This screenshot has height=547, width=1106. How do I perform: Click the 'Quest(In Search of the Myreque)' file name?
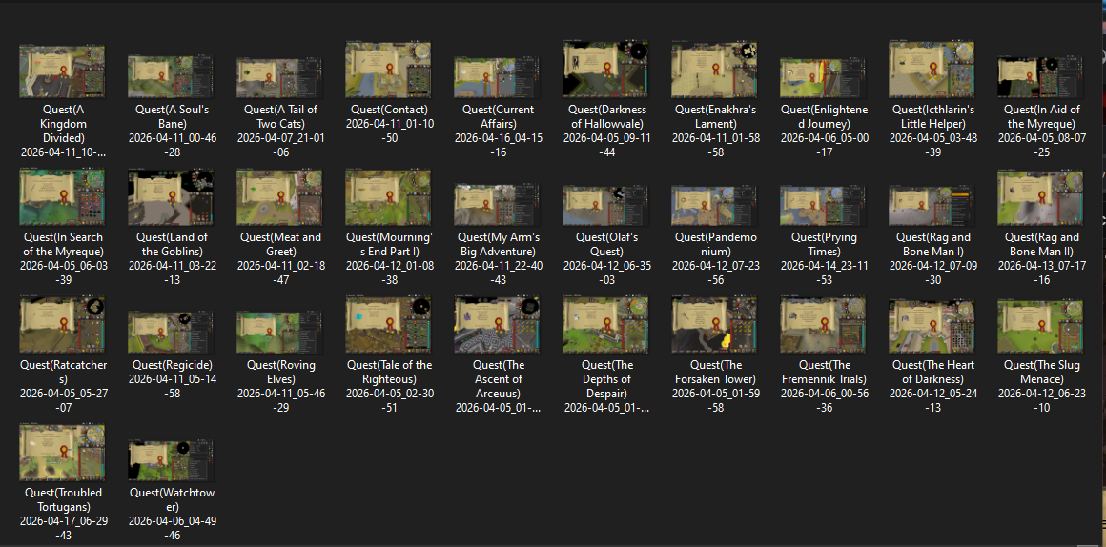(x=62, y=244)
